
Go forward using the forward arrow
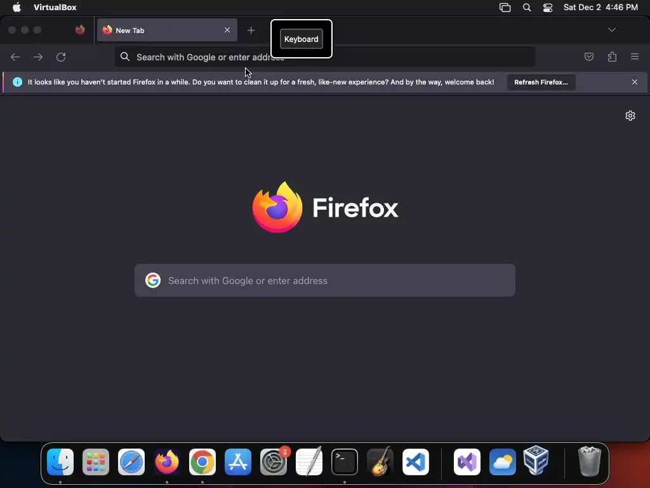point(38,57)
